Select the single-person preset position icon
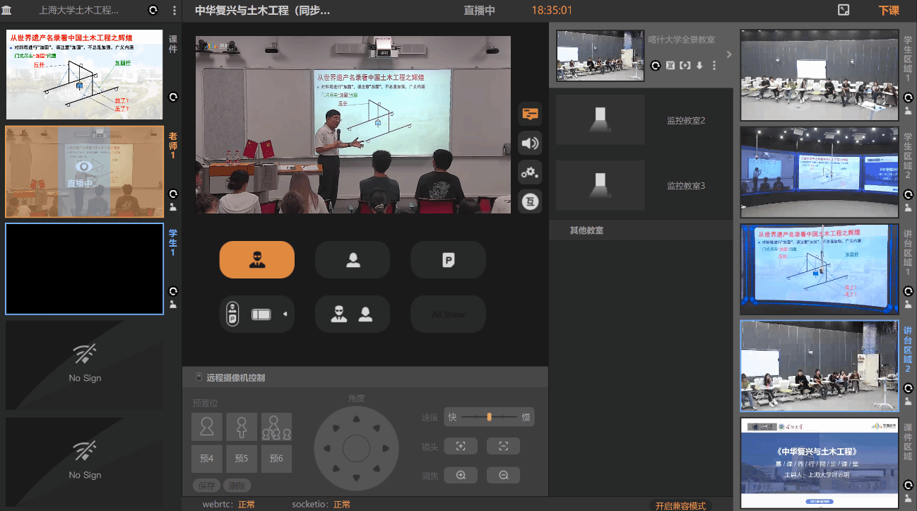Image resolution: width=917 pixels, height=511 pixels. tap(207, 427)
